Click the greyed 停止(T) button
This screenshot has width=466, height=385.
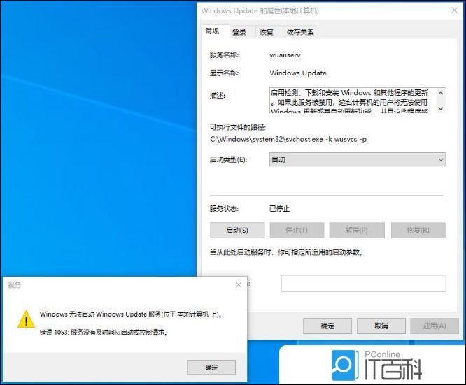297,231
